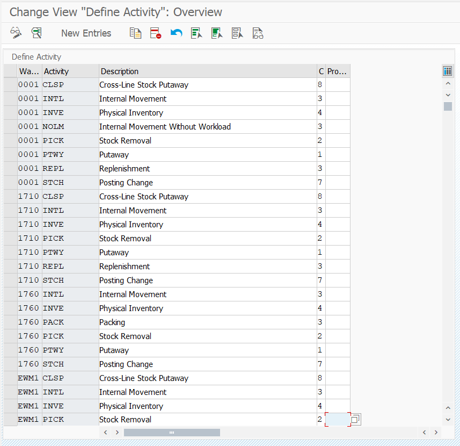
Task: Click the second toolbar icon with magnifier
Action: coord(36,33)
